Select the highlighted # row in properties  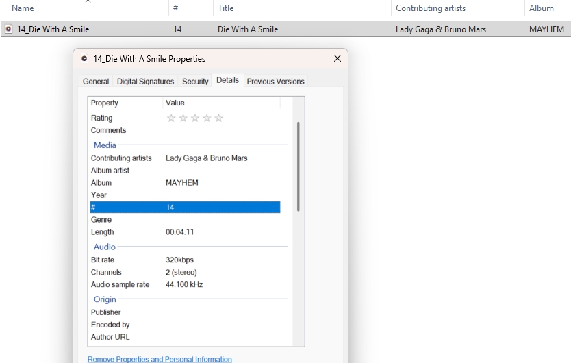click(x=185, y=208)
